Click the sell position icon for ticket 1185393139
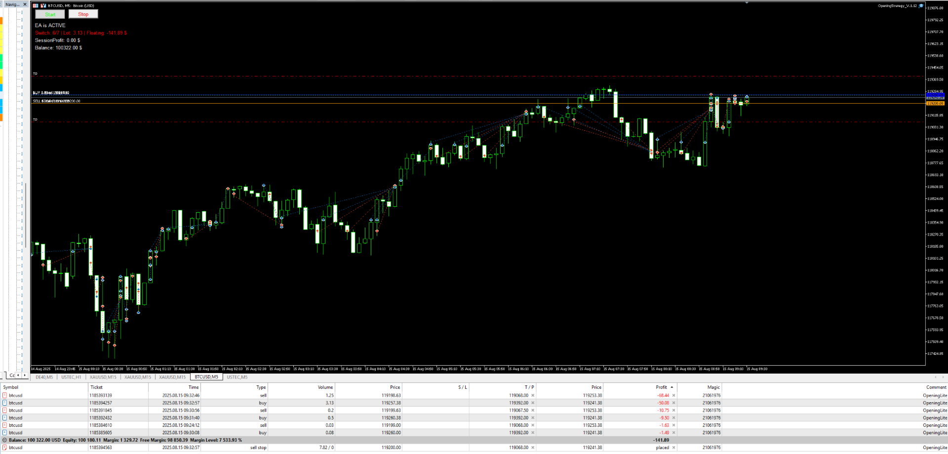The image size is (948, 454). (x=5, y=395)
